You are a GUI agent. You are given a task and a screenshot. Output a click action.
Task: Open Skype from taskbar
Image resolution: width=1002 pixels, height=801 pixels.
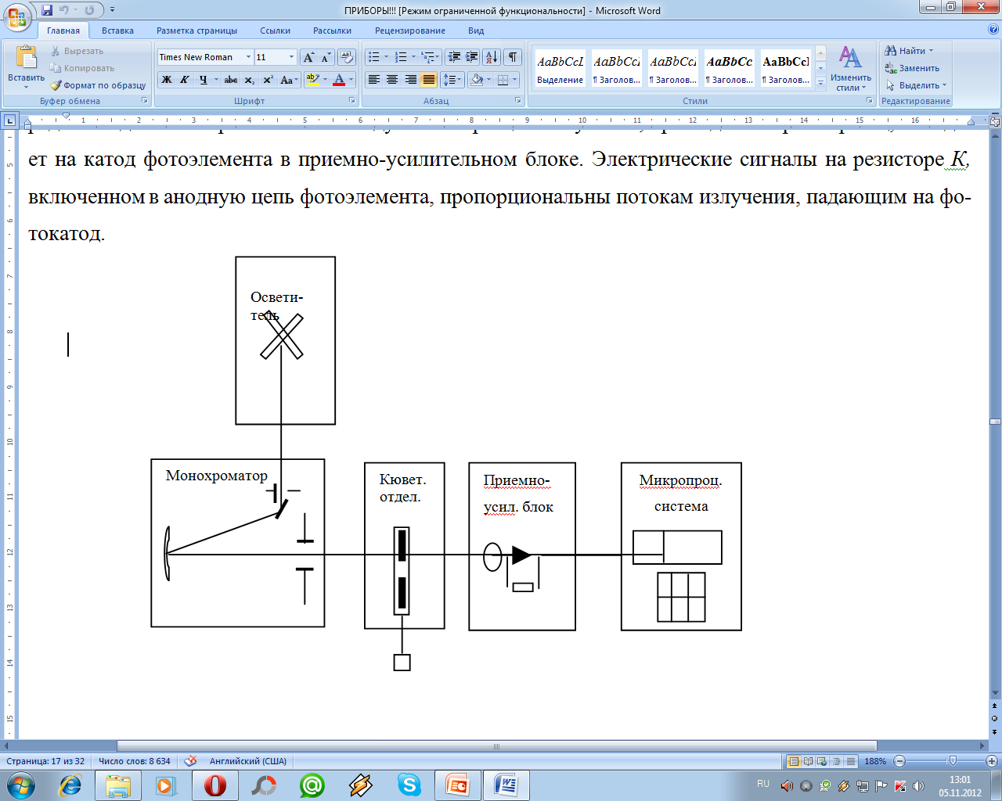coord(409,785)
